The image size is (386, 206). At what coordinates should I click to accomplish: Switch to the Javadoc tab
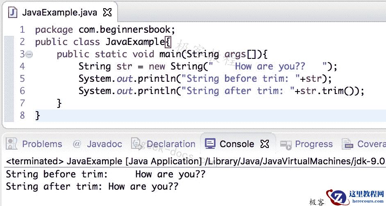point(104,144)
